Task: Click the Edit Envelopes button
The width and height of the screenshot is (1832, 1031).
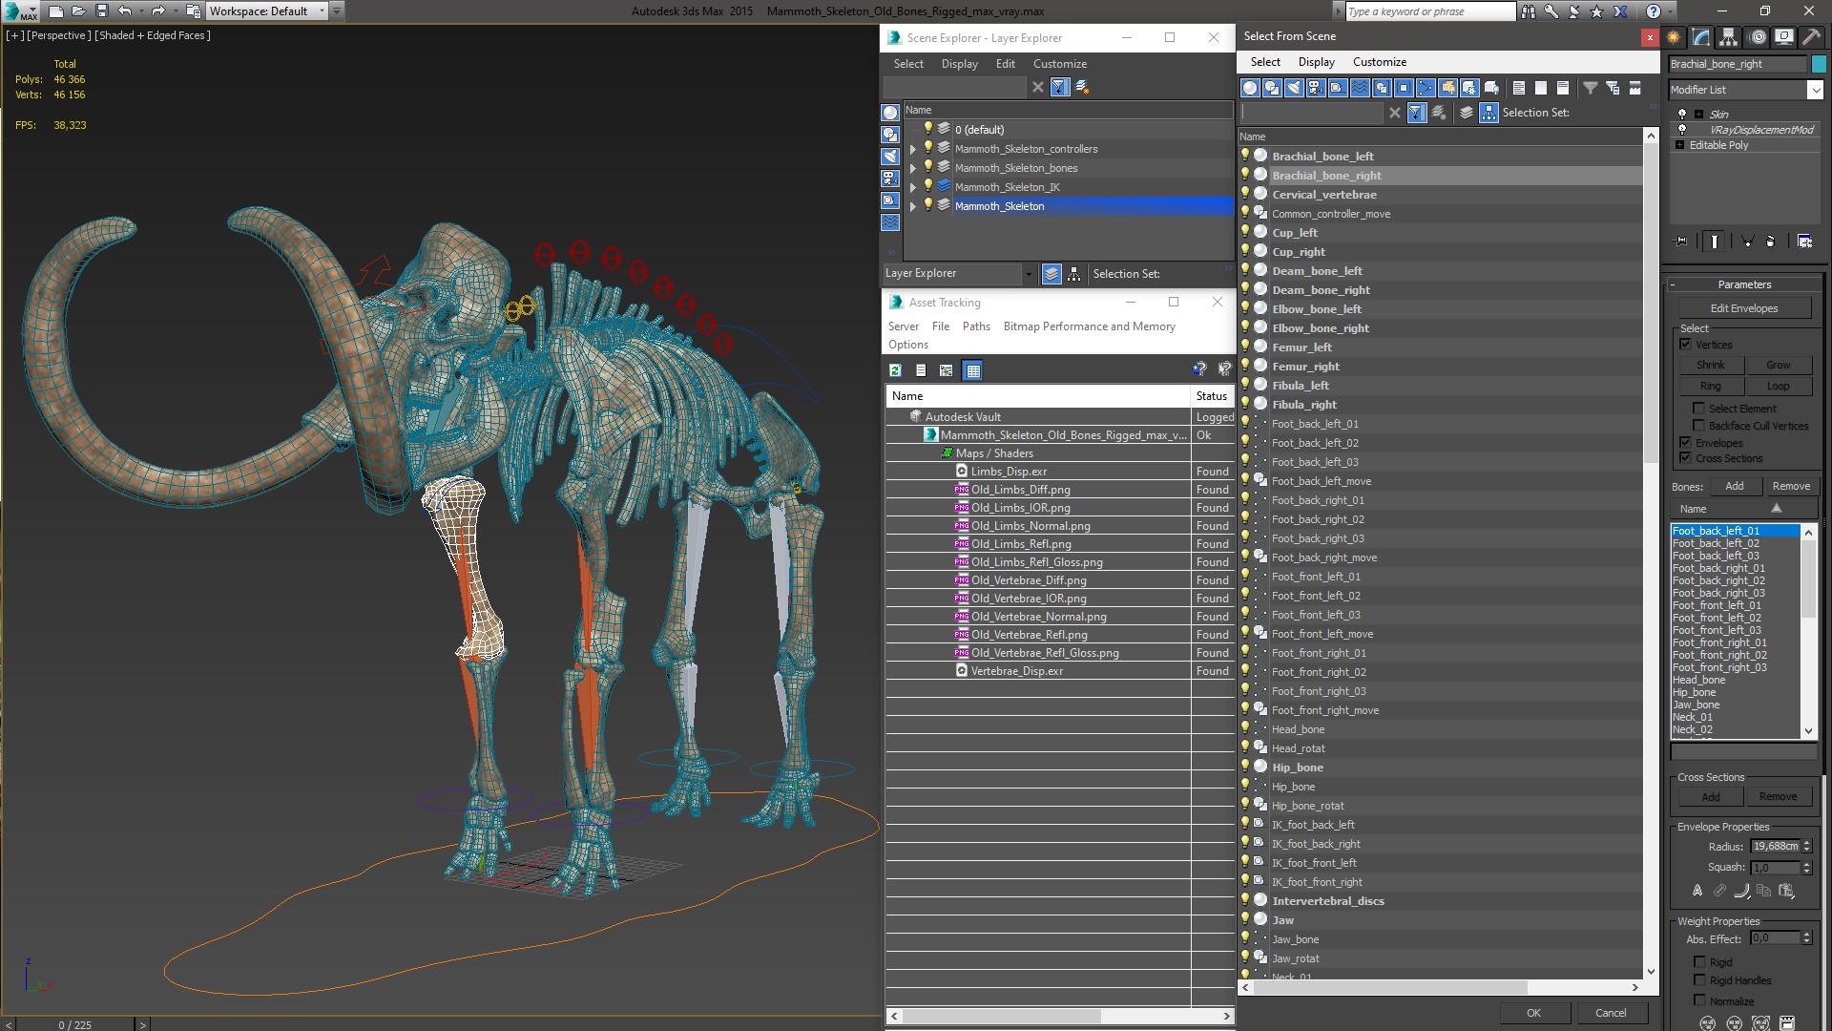Action: click(x=1743, y=308)
